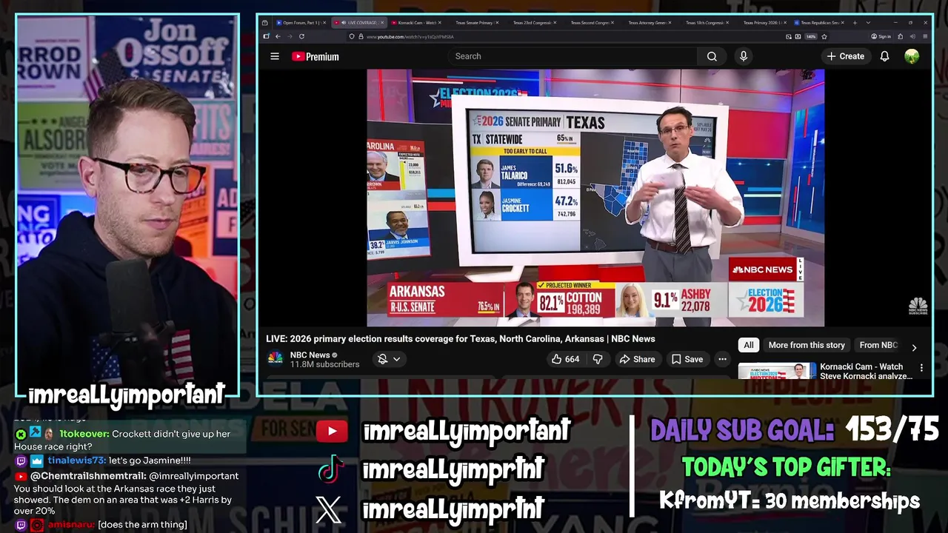
Task: Reset the page zoom level badge
Action: [x=811, y=36]
